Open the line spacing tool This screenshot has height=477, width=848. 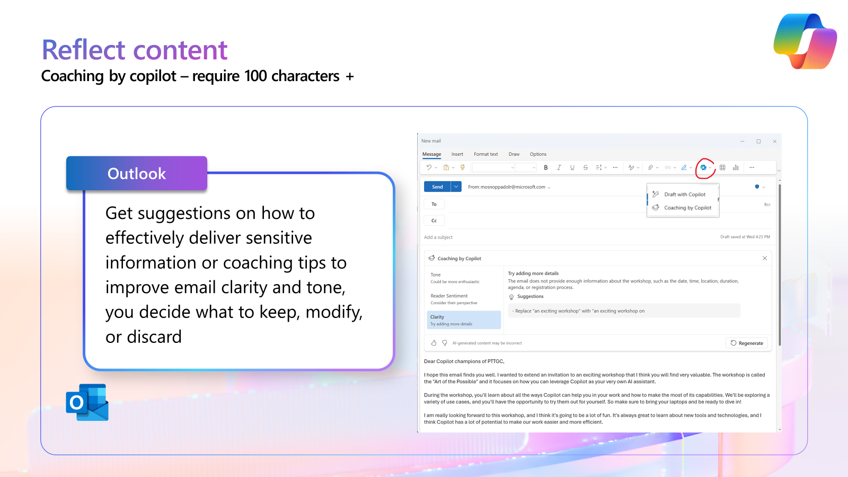click(x=599, y=167)
